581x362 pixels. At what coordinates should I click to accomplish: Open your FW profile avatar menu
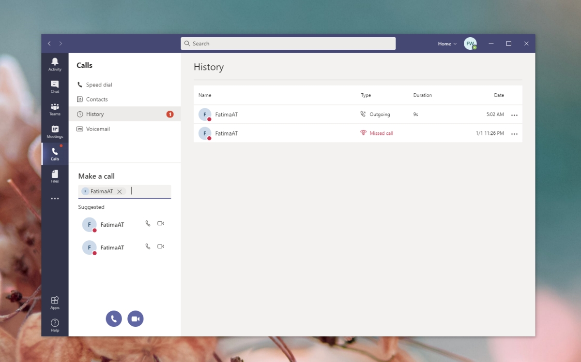pos(470,43)
